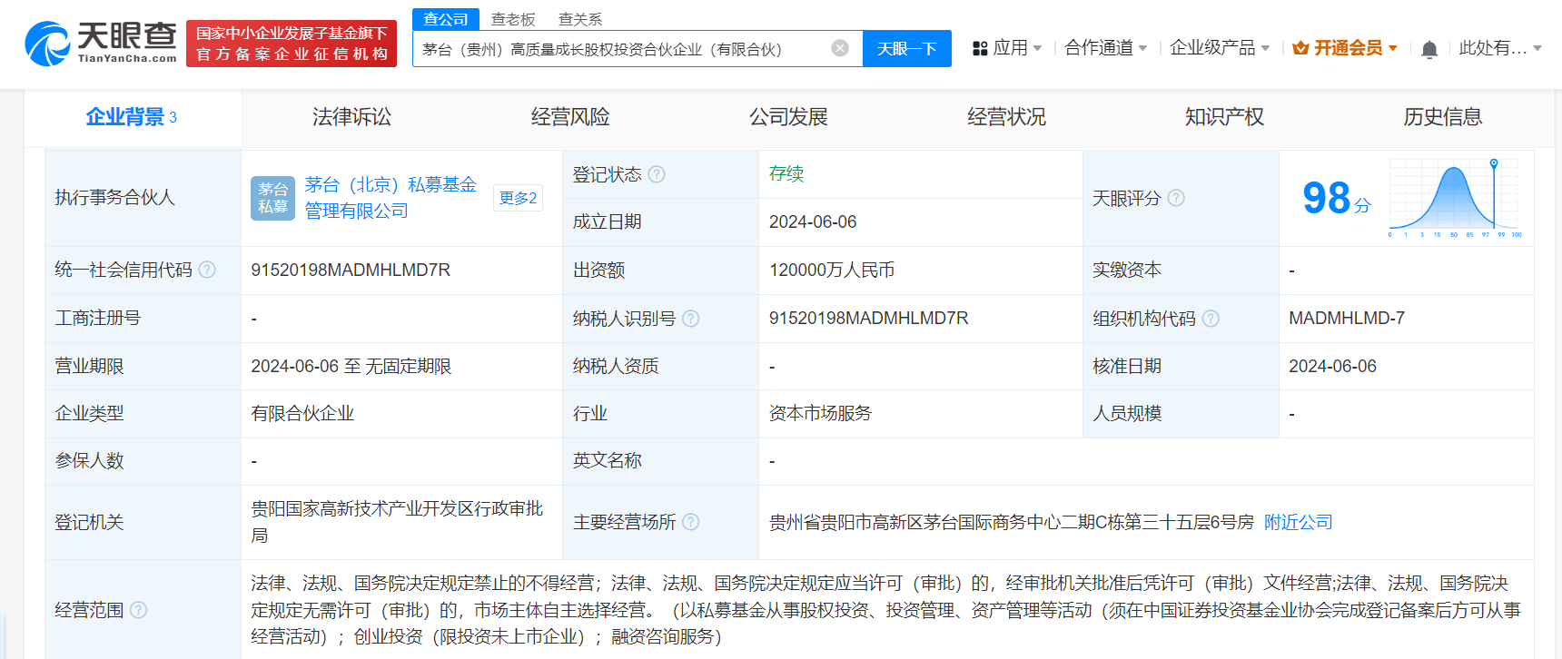Select the address 贵州省贵阳市高新区茅台国际商务中心 text

(1012, 522)
